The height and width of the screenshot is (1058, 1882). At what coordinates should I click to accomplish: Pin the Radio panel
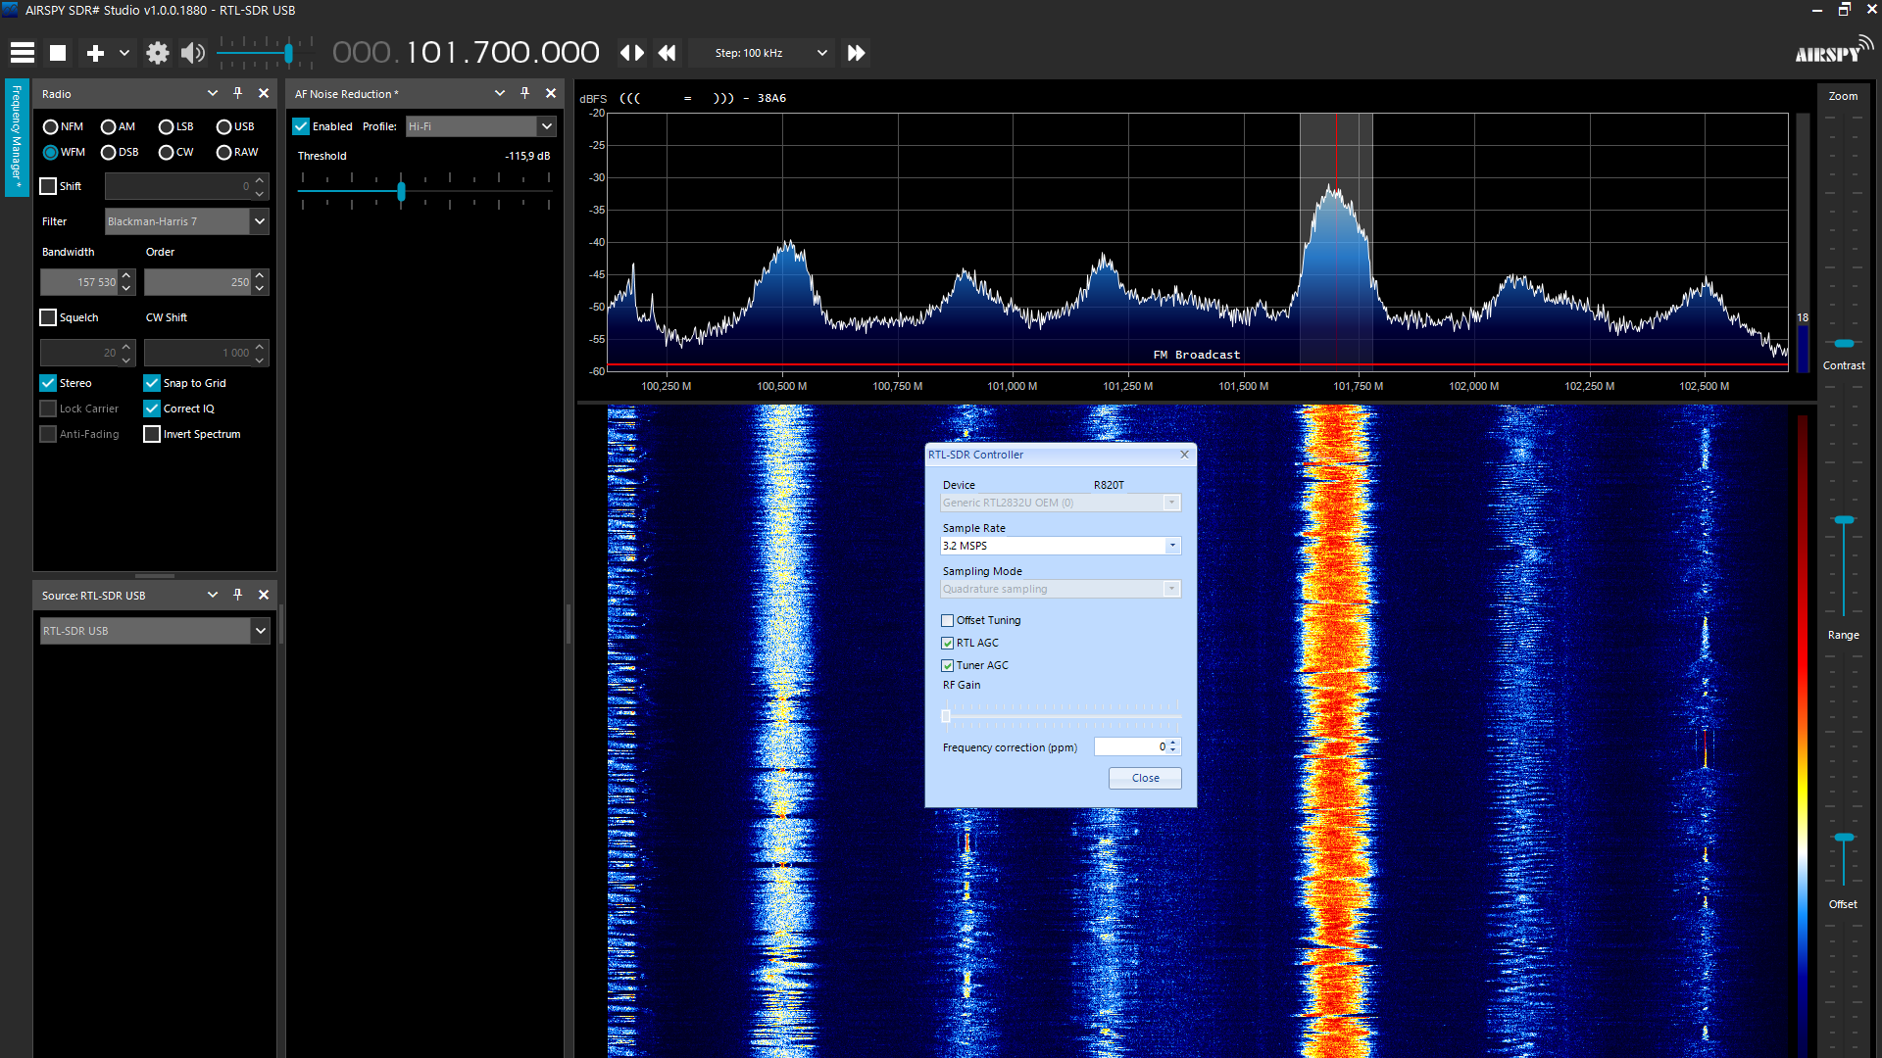(x=237, y=93)
